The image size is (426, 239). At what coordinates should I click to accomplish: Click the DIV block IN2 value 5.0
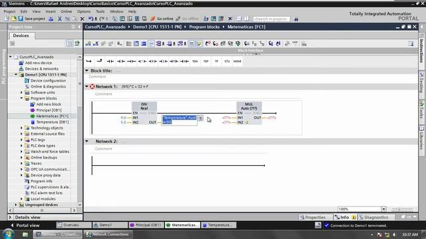pos(123,122)
